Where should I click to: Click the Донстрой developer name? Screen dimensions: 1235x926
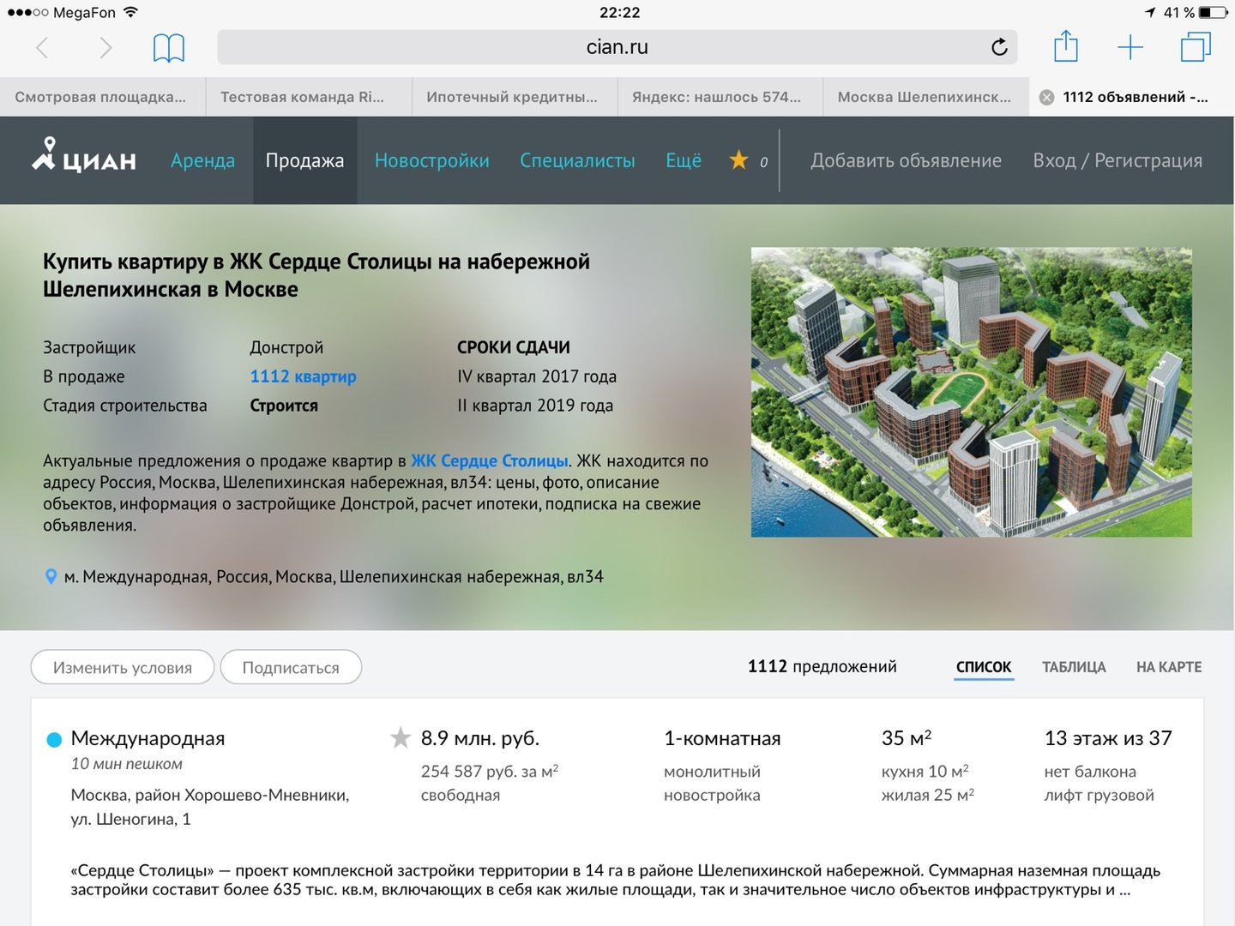pos(286,347)
